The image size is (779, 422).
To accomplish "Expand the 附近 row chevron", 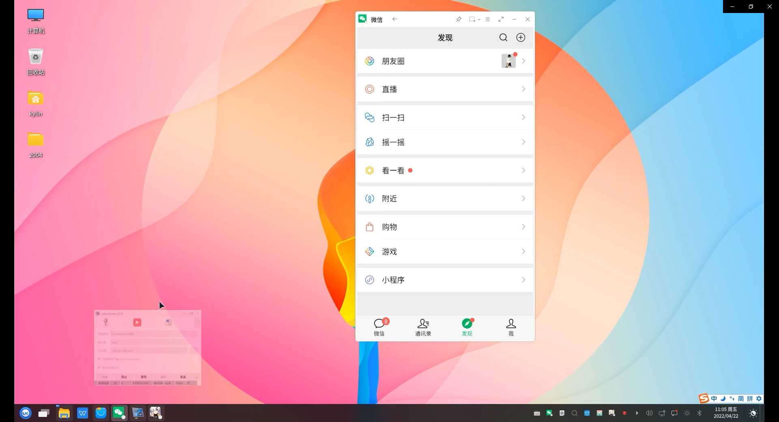I will point(523,199).
